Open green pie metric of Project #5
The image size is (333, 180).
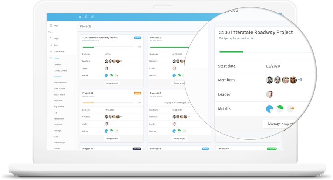point(179,131)
